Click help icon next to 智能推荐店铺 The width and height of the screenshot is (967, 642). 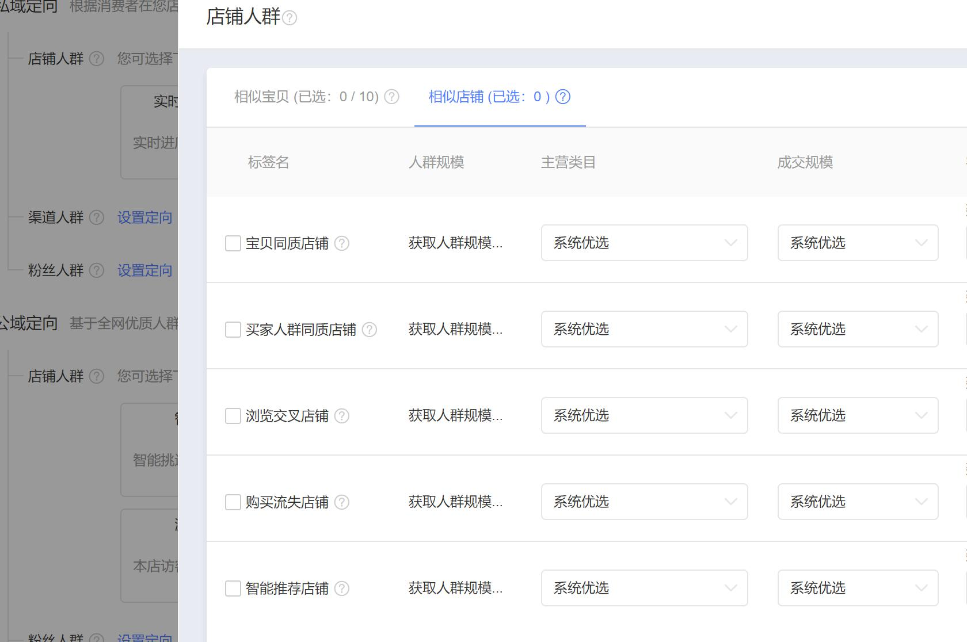[342, 588]
